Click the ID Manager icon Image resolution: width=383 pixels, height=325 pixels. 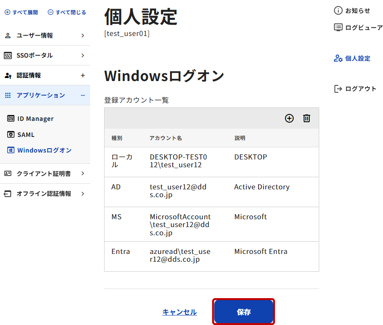tap(11, 119)
